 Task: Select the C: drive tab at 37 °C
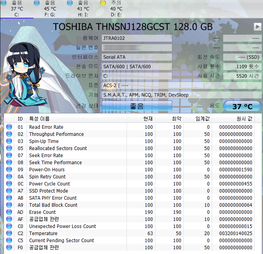pos(17,9)
